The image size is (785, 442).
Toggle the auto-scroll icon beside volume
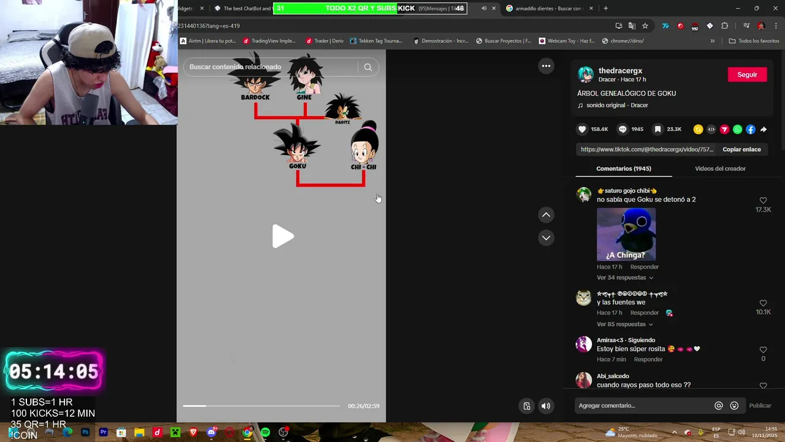[x=527, y=406]
